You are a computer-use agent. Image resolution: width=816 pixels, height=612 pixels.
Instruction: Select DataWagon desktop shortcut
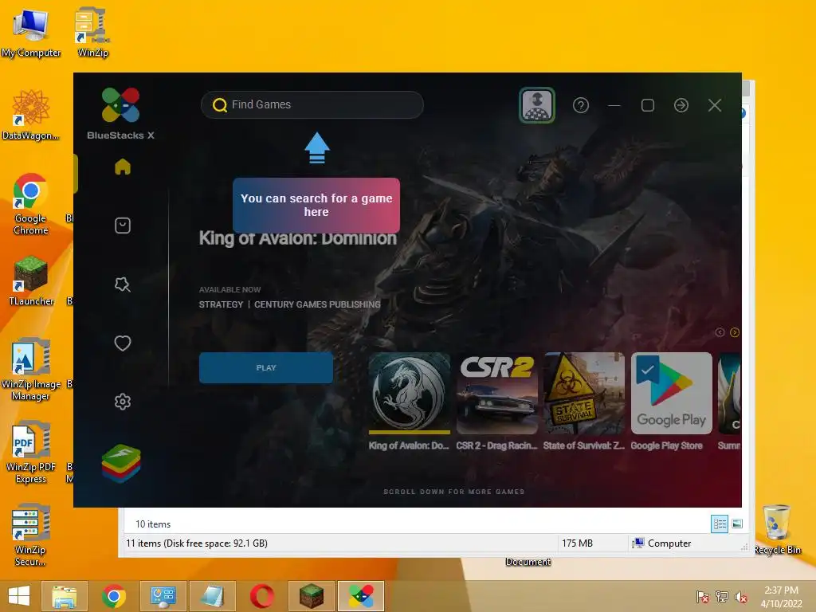(x=31, y=115)
